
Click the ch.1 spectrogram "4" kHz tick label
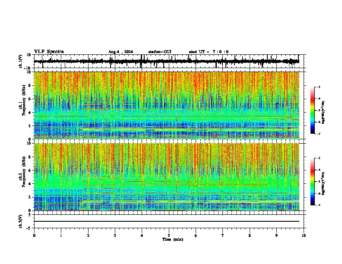30,113
